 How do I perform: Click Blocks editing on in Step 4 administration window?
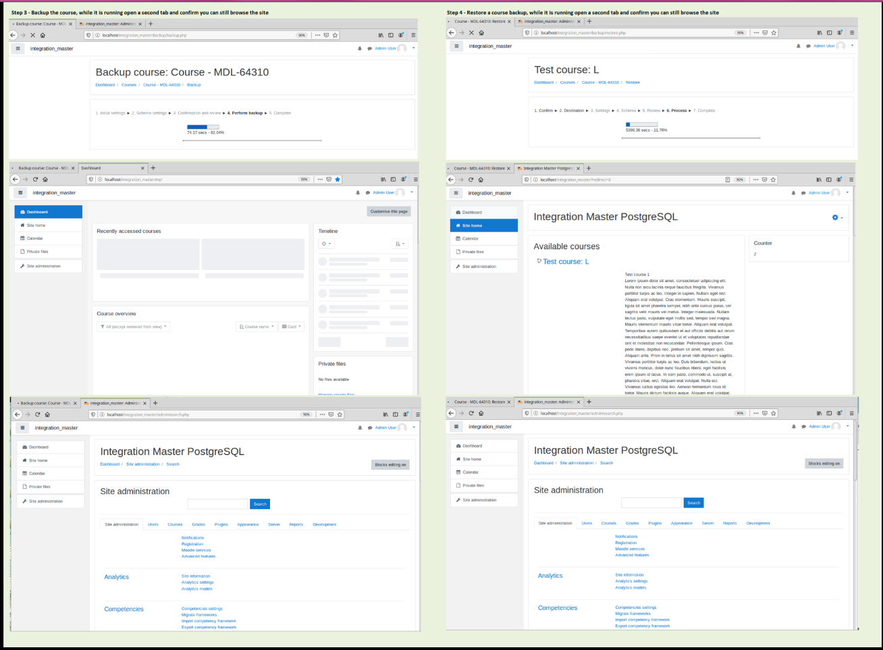click(824, 463)
